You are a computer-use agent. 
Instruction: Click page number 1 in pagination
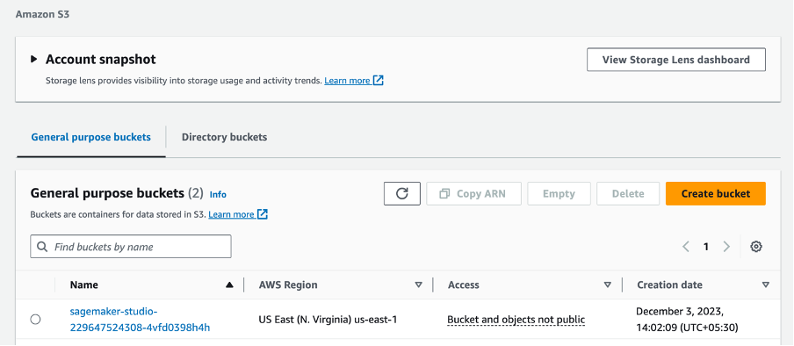tap(706, 247)
